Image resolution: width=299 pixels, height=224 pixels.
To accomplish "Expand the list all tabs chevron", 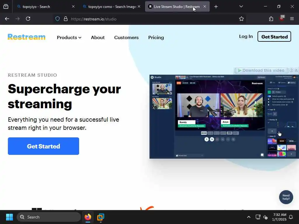I will click(x=241, y=7).
